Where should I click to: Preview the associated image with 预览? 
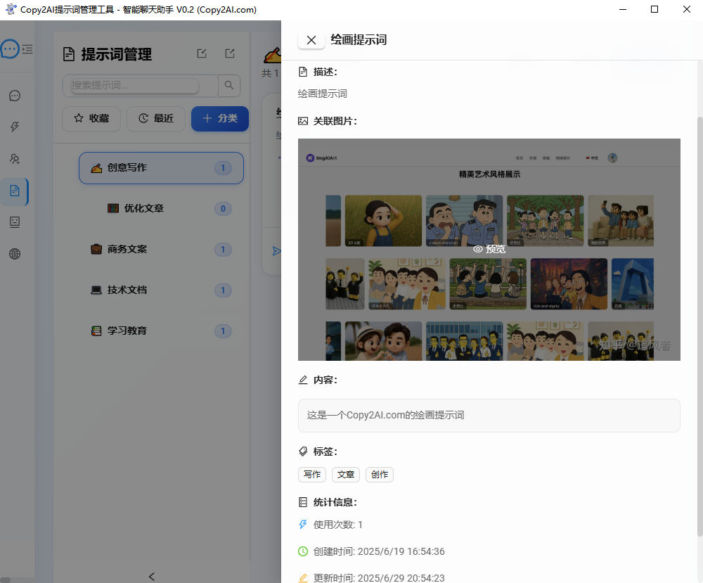click(489, 250)
